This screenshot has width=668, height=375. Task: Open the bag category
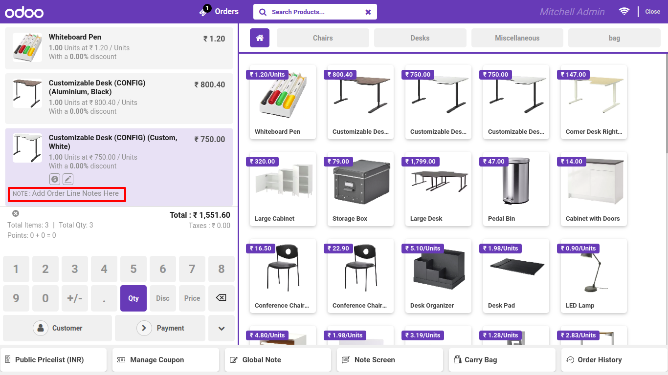tap(614, 38)
